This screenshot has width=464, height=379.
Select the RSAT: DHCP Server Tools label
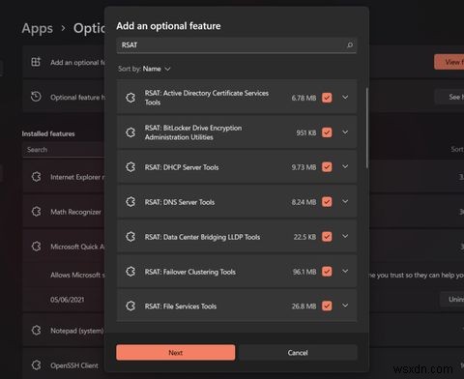click(x=182, y=167)
